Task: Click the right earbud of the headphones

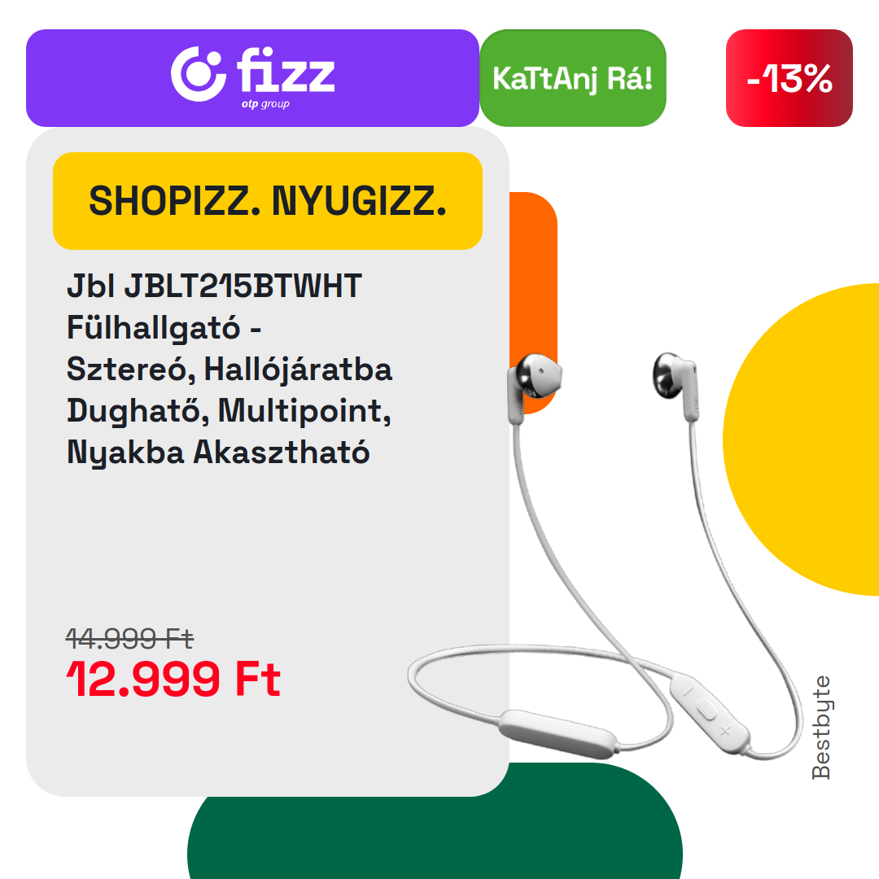Action: click(676, 385)
